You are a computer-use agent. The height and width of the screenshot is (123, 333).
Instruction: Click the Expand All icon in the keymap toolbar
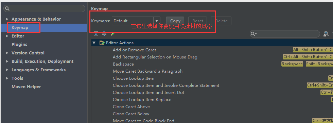[x=96, y=34]
